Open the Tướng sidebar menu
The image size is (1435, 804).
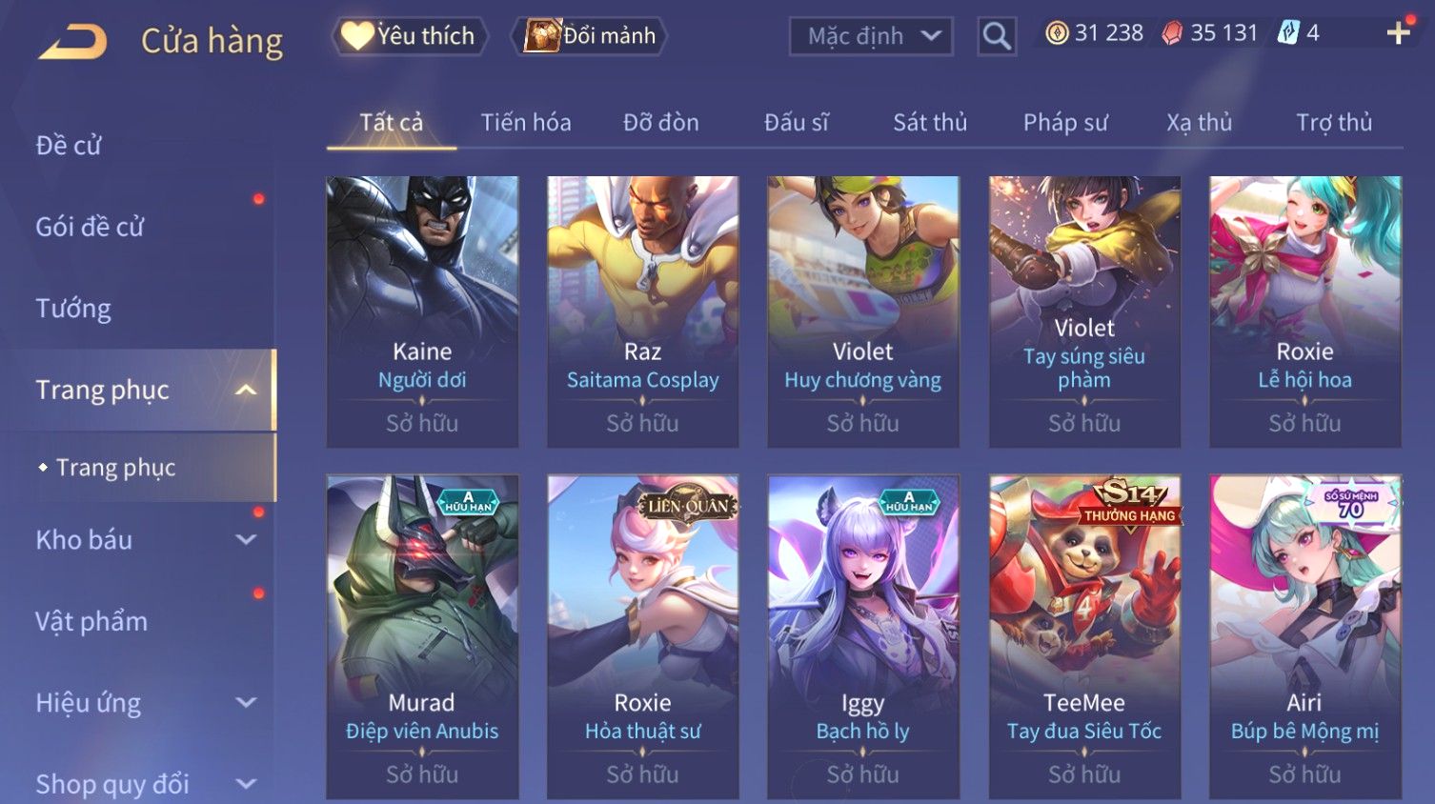[x=73, y=309]
